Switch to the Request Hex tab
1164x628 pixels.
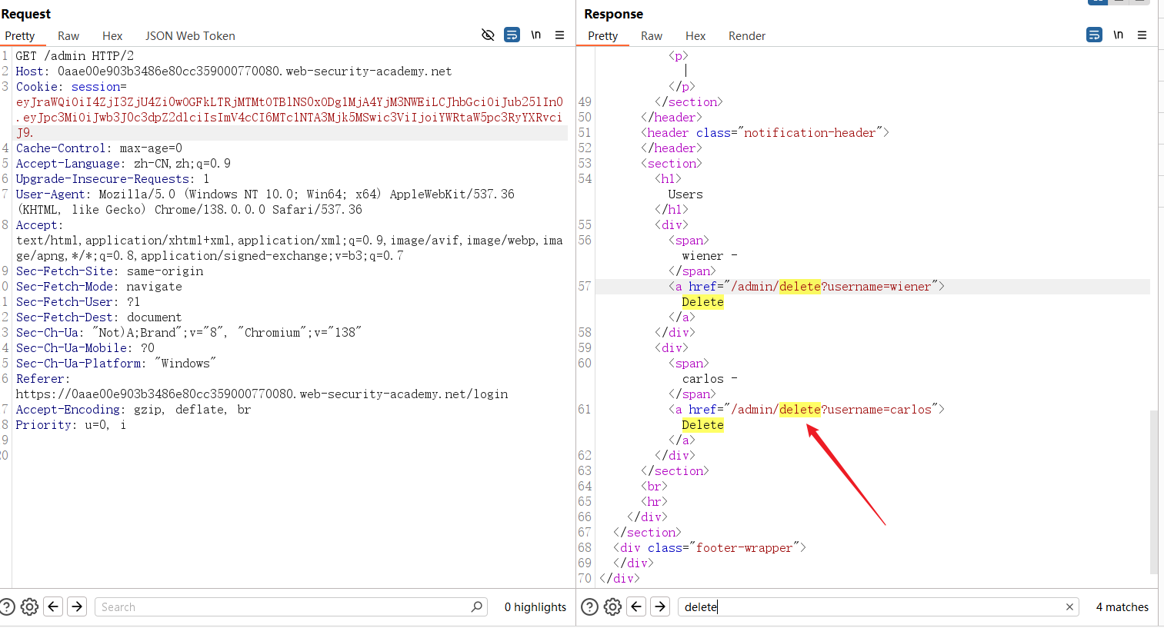112,36
